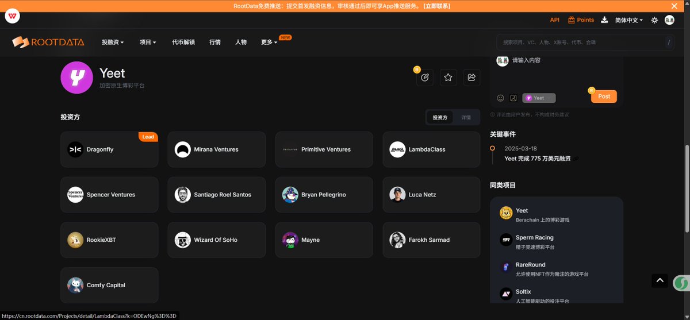690x320 pixels.
Task: Click the 同类项目 heading
Action: point(503,185)
